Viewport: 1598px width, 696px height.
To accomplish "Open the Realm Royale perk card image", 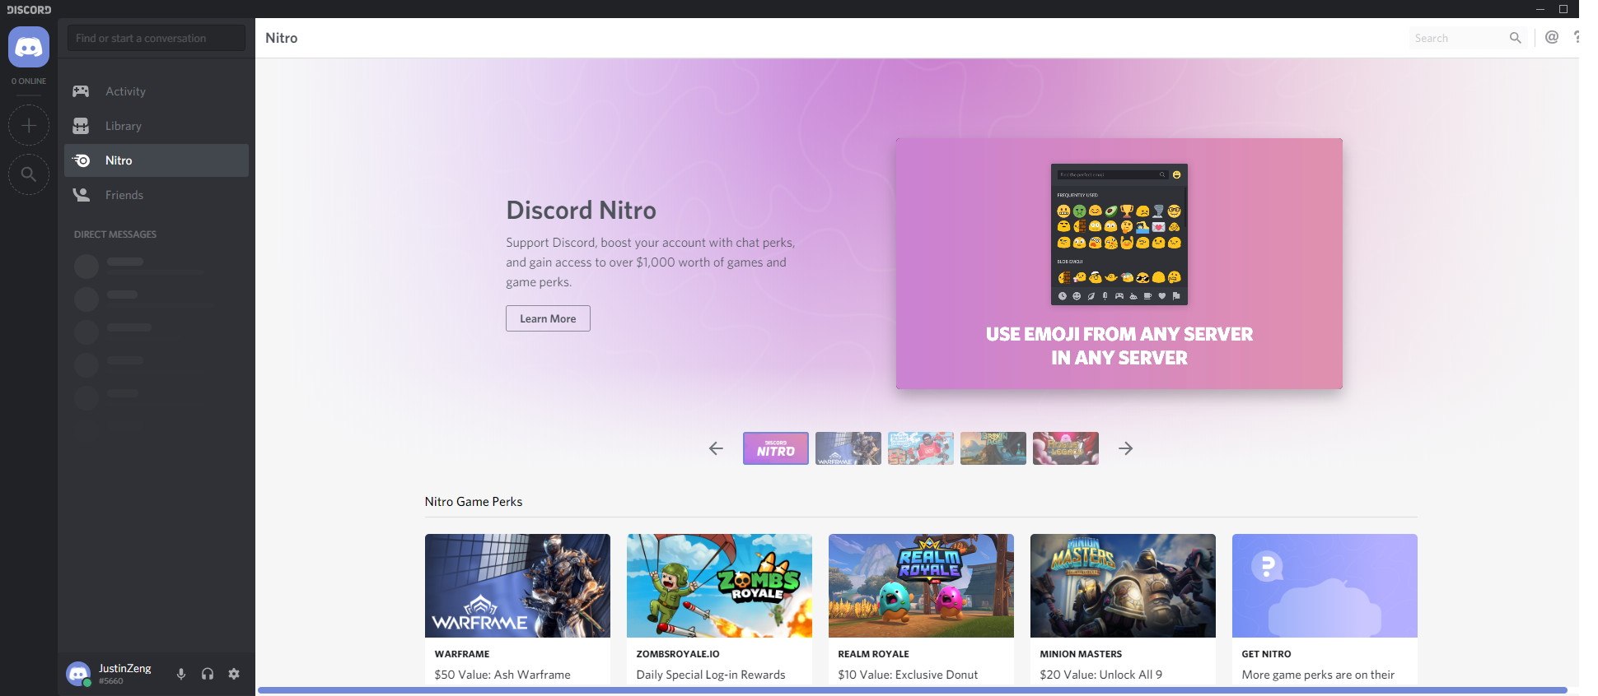I will click(921, 586).
